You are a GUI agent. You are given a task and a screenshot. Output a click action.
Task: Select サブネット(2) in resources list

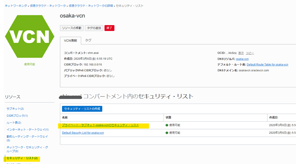point(15,109)
